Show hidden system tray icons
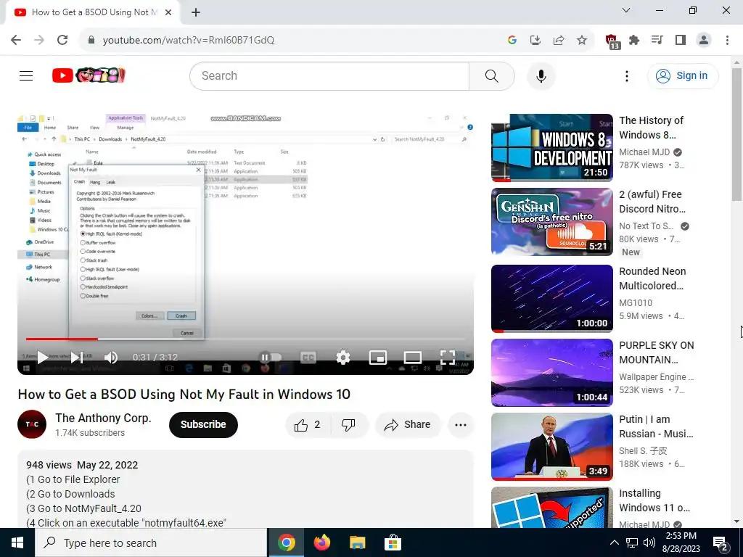 coord(614,542)
